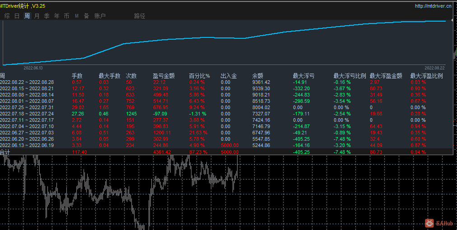Image resolution: width=457 pixels, height=230 pixels.
Task: Click the 合计 totals row label
Action: (x=5, y=152)
